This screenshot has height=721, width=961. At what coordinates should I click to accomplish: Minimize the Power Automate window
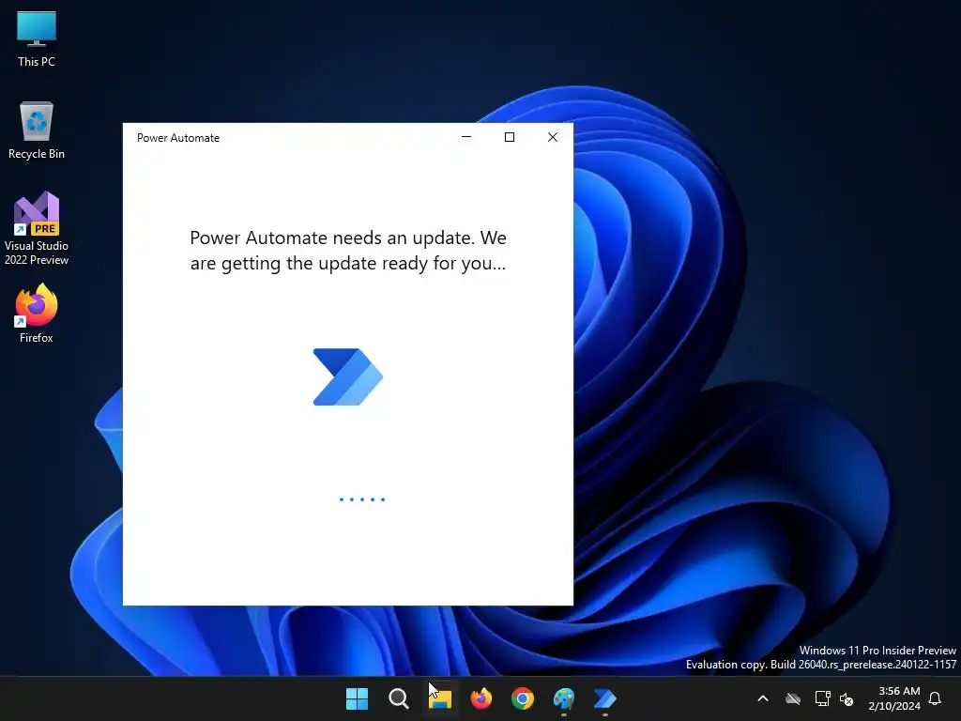(x=466, y=137)
